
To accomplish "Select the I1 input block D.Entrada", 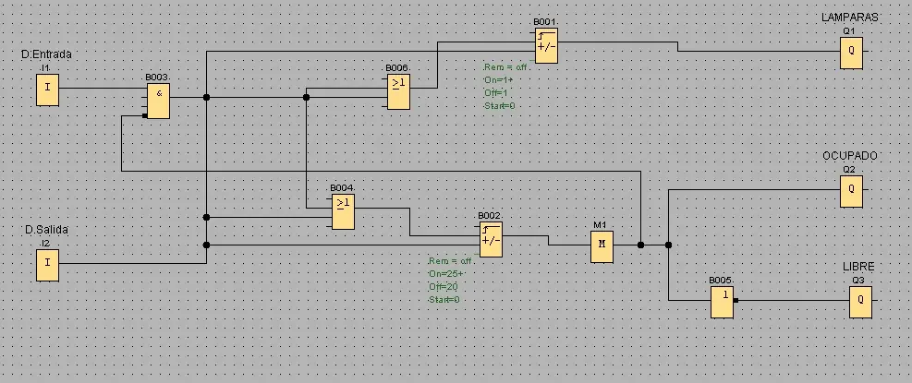I will (47, 90).
